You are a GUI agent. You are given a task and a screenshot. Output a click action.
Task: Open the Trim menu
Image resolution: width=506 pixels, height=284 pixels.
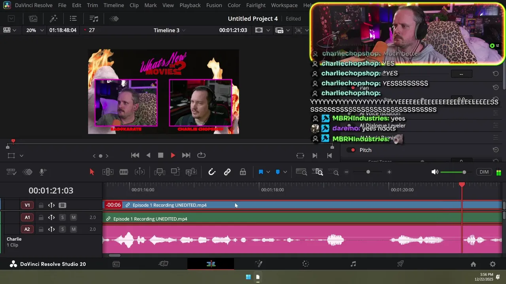92,5
